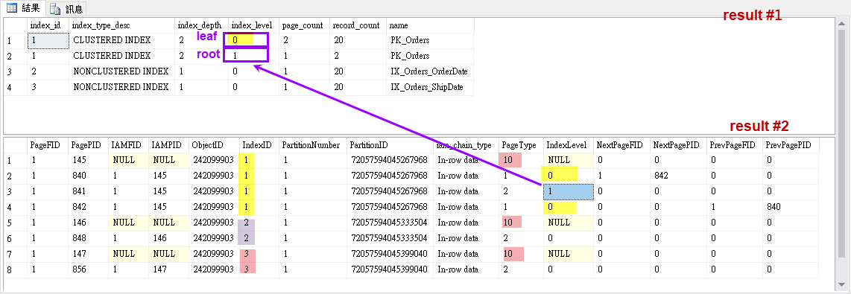Select the record_count column header

[358, 25]
